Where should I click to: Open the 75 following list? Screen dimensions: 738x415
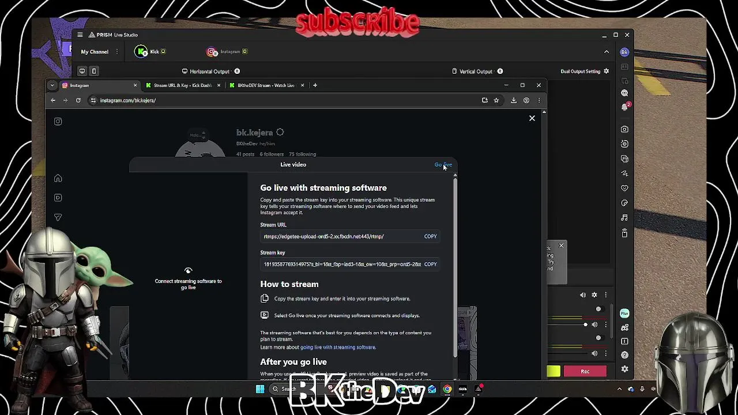click(302, 154)
